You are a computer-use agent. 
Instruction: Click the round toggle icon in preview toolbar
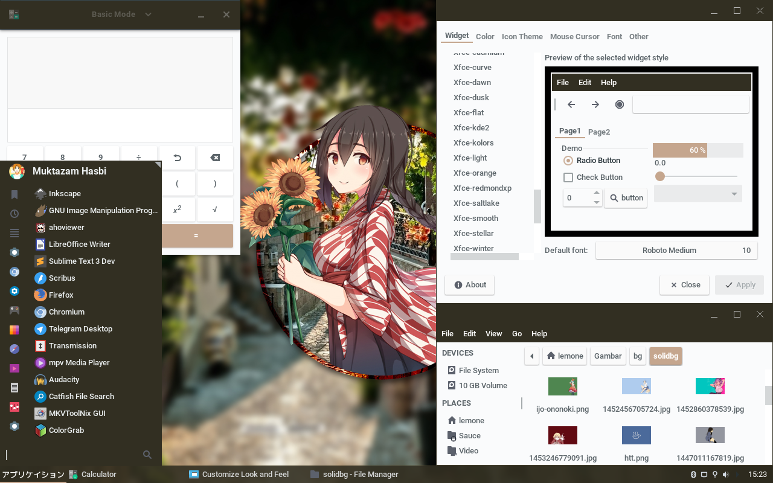(x=620, y=104)
